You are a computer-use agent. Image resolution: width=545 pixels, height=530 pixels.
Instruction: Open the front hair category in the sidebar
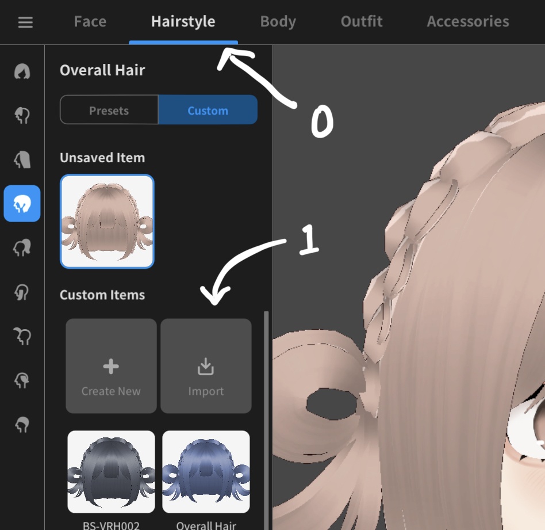22,114
